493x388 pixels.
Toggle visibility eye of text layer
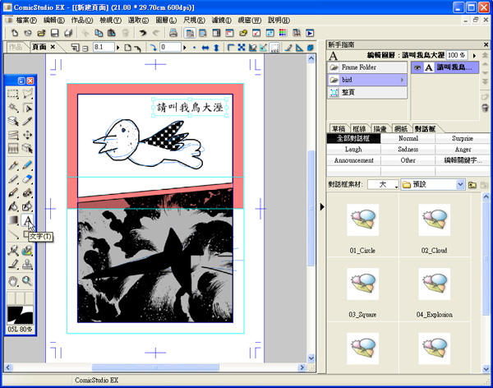[x=419, y=67]
